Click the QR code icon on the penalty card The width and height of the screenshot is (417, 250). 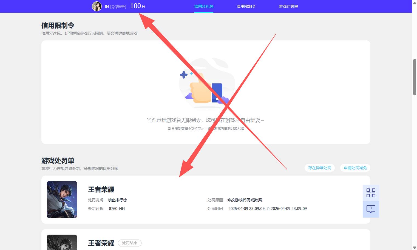pyautogui.click(x=371, y=193)
